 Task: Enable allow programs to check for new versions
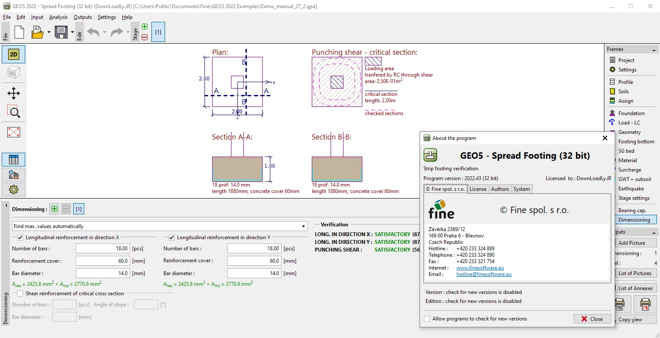pyautogui.click(x=427, y=319)
